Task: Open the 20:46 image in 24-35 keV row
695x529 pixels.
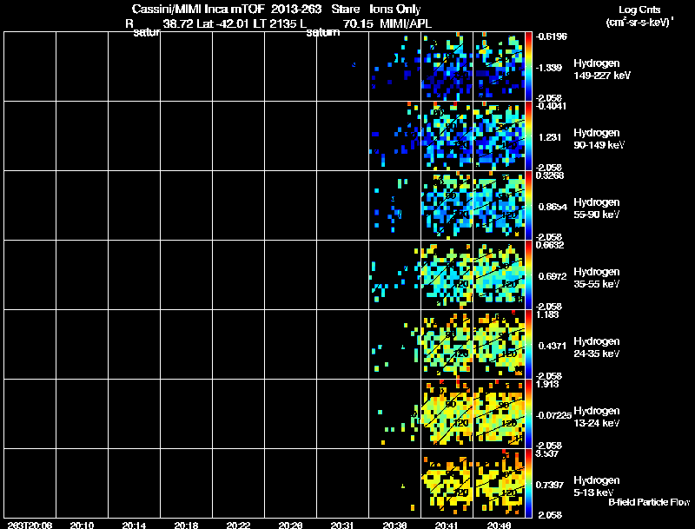Action: (499, 345)
